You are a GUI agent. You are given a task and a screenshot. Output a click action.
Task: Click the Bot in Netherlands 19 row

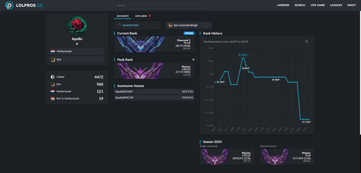click(77, 98)
